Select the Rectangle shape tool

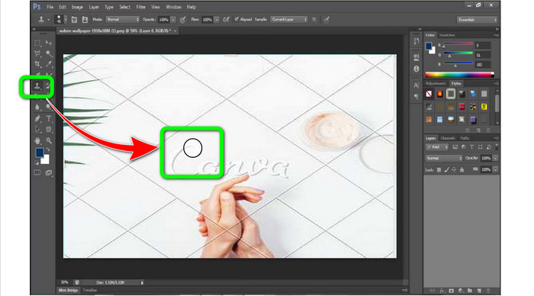(x=49, y=130)
